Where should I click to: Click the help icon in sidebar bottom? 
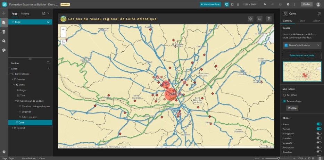(x=4, y=152)
